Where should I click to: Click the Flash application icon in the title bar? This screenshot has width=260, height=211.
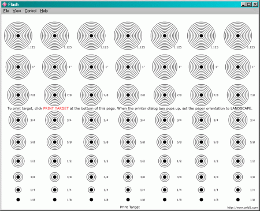coord(5,4)
